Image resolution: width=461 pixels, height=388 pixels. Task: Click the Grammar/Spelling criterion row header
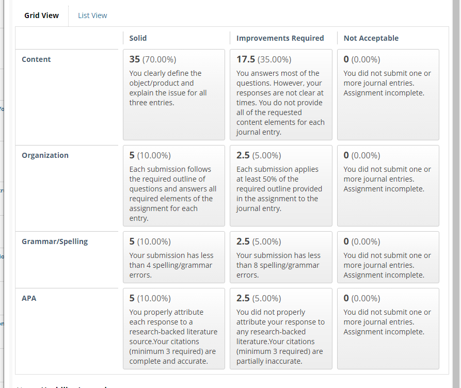(55, 241)
